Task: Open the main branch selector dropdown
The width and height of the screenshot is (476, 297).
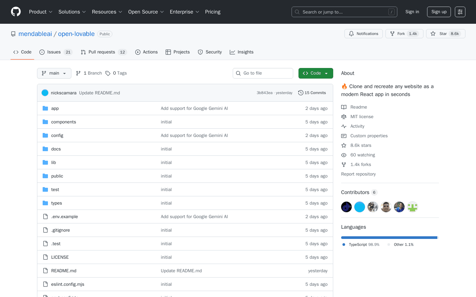Action: pyautogui.click(x=54, y=73)
